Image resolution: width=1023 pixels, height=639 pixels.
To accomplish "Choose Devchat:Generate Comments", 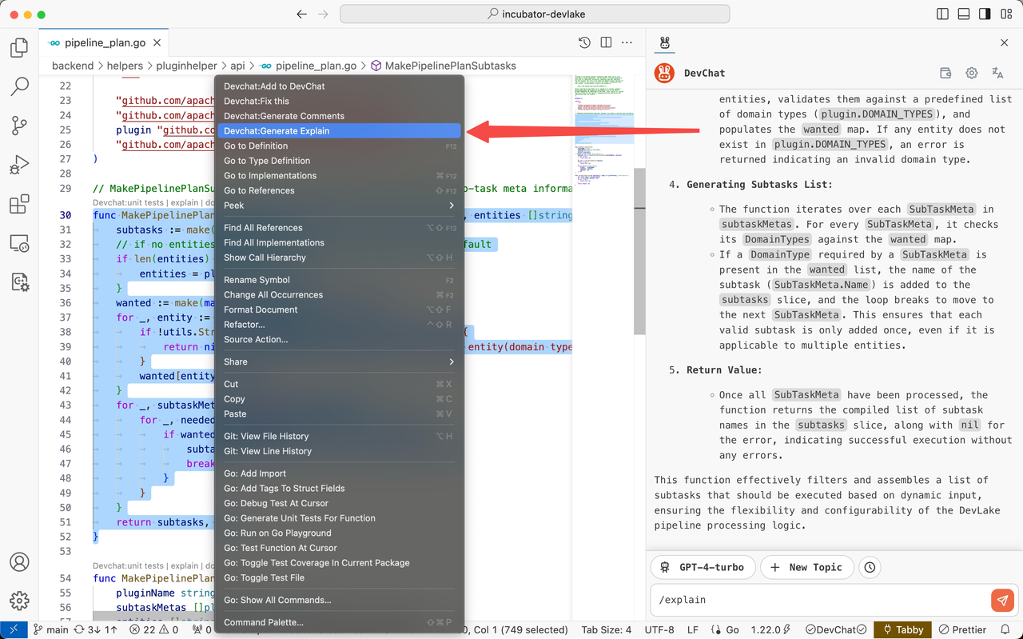I will click(339, 116).
